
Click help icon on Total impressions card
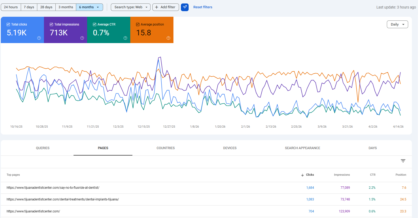(82, 38)
